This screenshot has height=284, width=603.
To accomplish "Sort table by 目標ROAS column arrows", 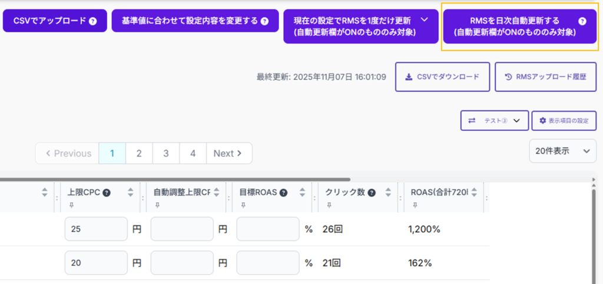I will coord(303,192).
